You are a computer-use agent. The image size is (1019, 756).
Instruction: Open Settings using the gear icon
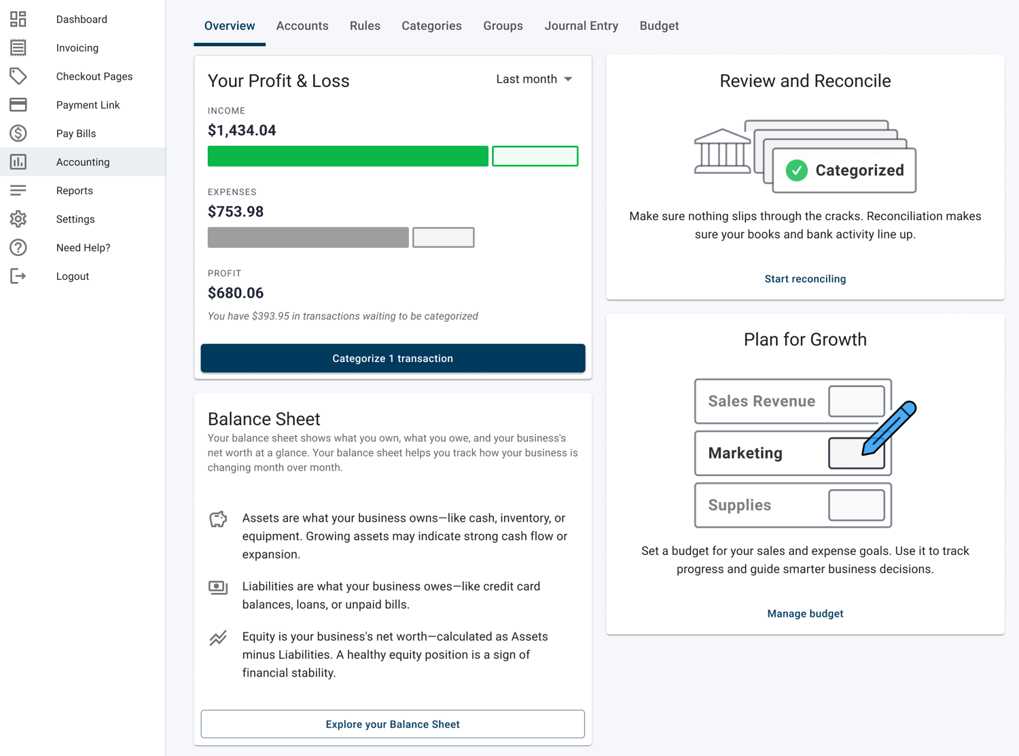tap(18, 219)
